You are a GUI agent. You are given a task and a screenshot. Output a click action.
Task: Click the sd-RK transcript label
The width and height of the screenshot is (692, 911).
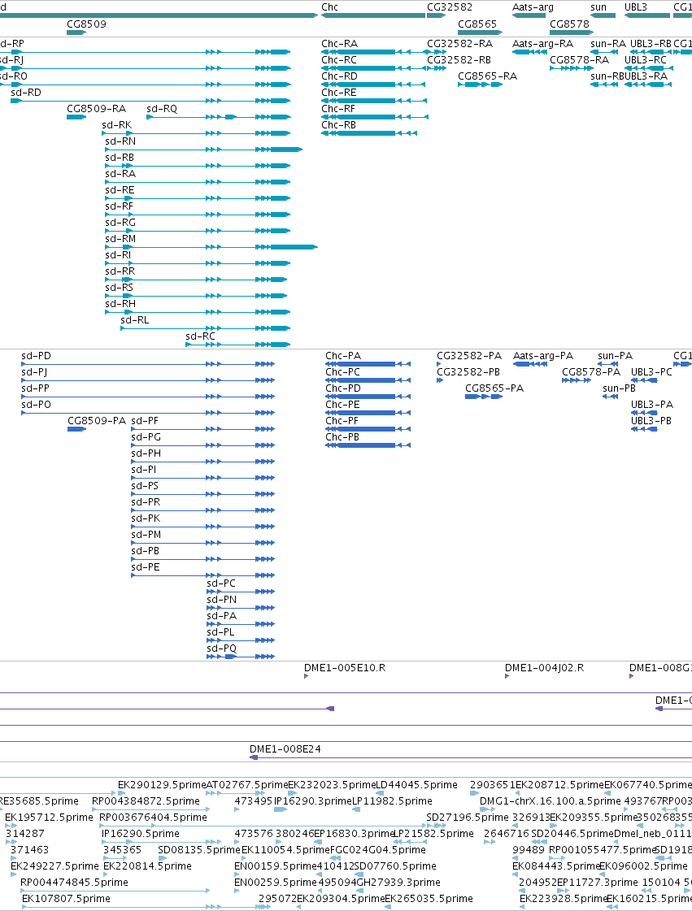click(117, 125)
